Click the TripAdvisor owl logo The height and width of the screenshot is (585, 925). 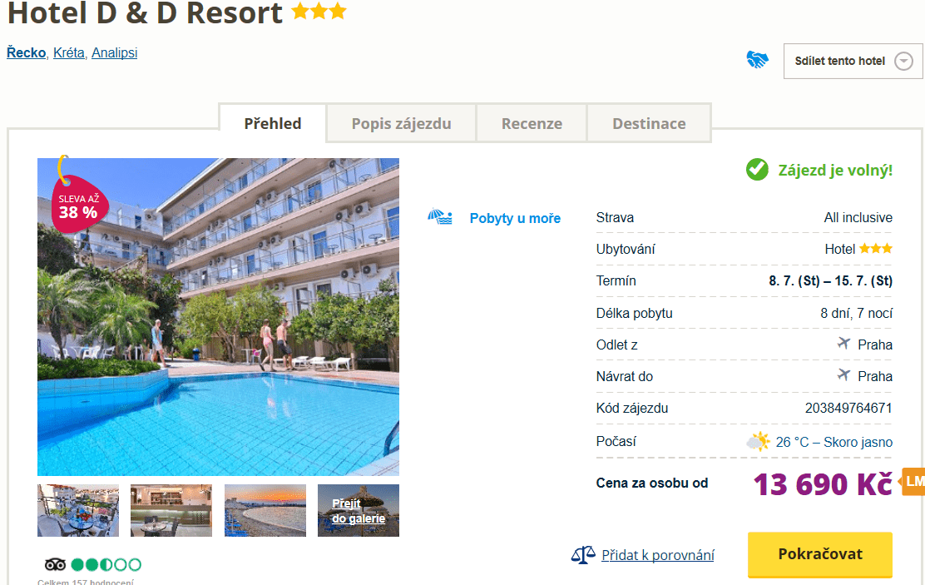pos(55,565)
